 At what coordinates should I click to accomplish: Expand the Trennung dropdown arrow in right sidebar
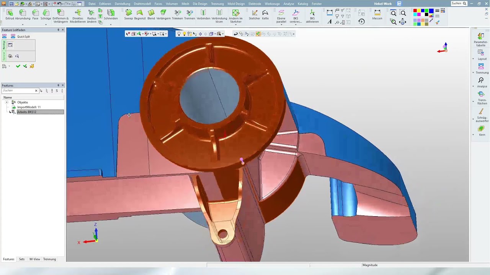(473, 73)
